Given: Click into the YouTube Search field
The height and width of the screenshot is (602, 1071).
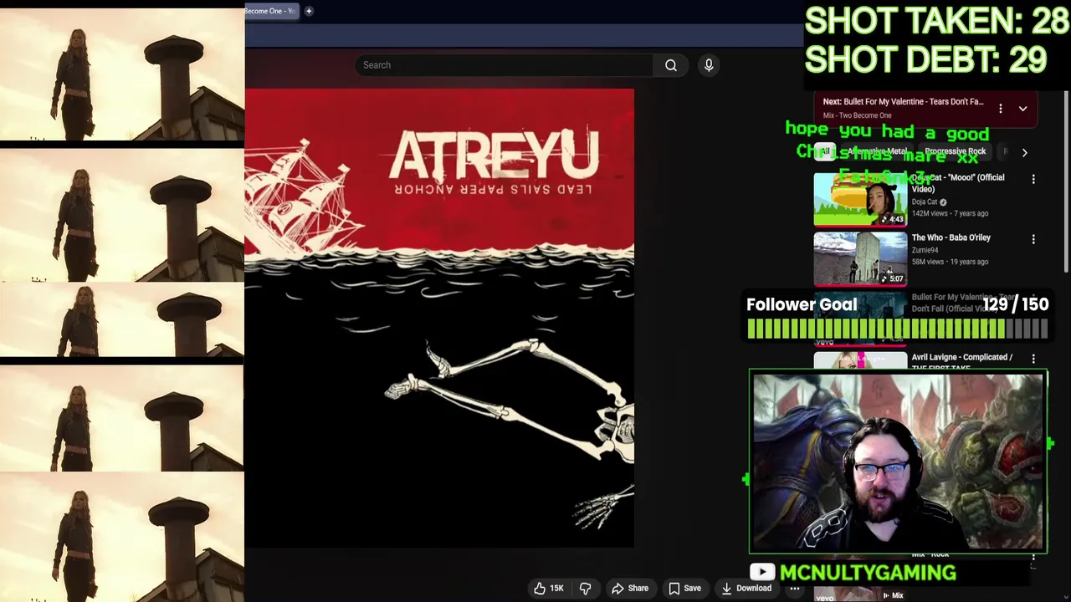Looking at the screenshot, I should pyautogui.click(x=504, y=65).
